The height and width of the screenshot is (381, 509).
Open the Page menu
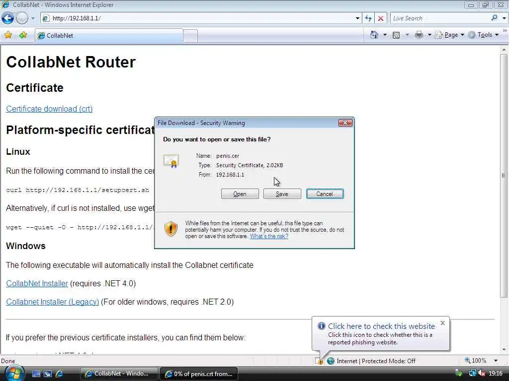[x=449, y=35]
